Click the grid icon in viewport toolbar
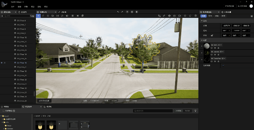This screenshot has width=254, height=130. [72, 16]
